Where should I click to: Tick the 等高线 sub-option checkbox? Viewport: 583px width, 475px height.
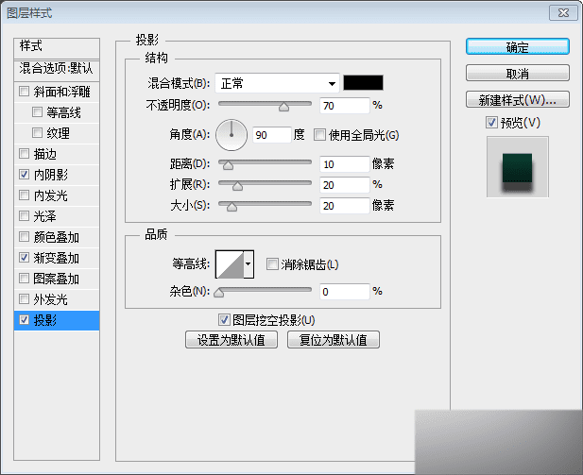37,111
